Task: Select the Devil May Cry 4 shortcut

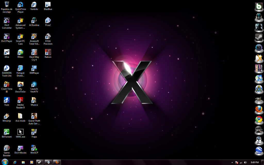Action: click(34, 55)
